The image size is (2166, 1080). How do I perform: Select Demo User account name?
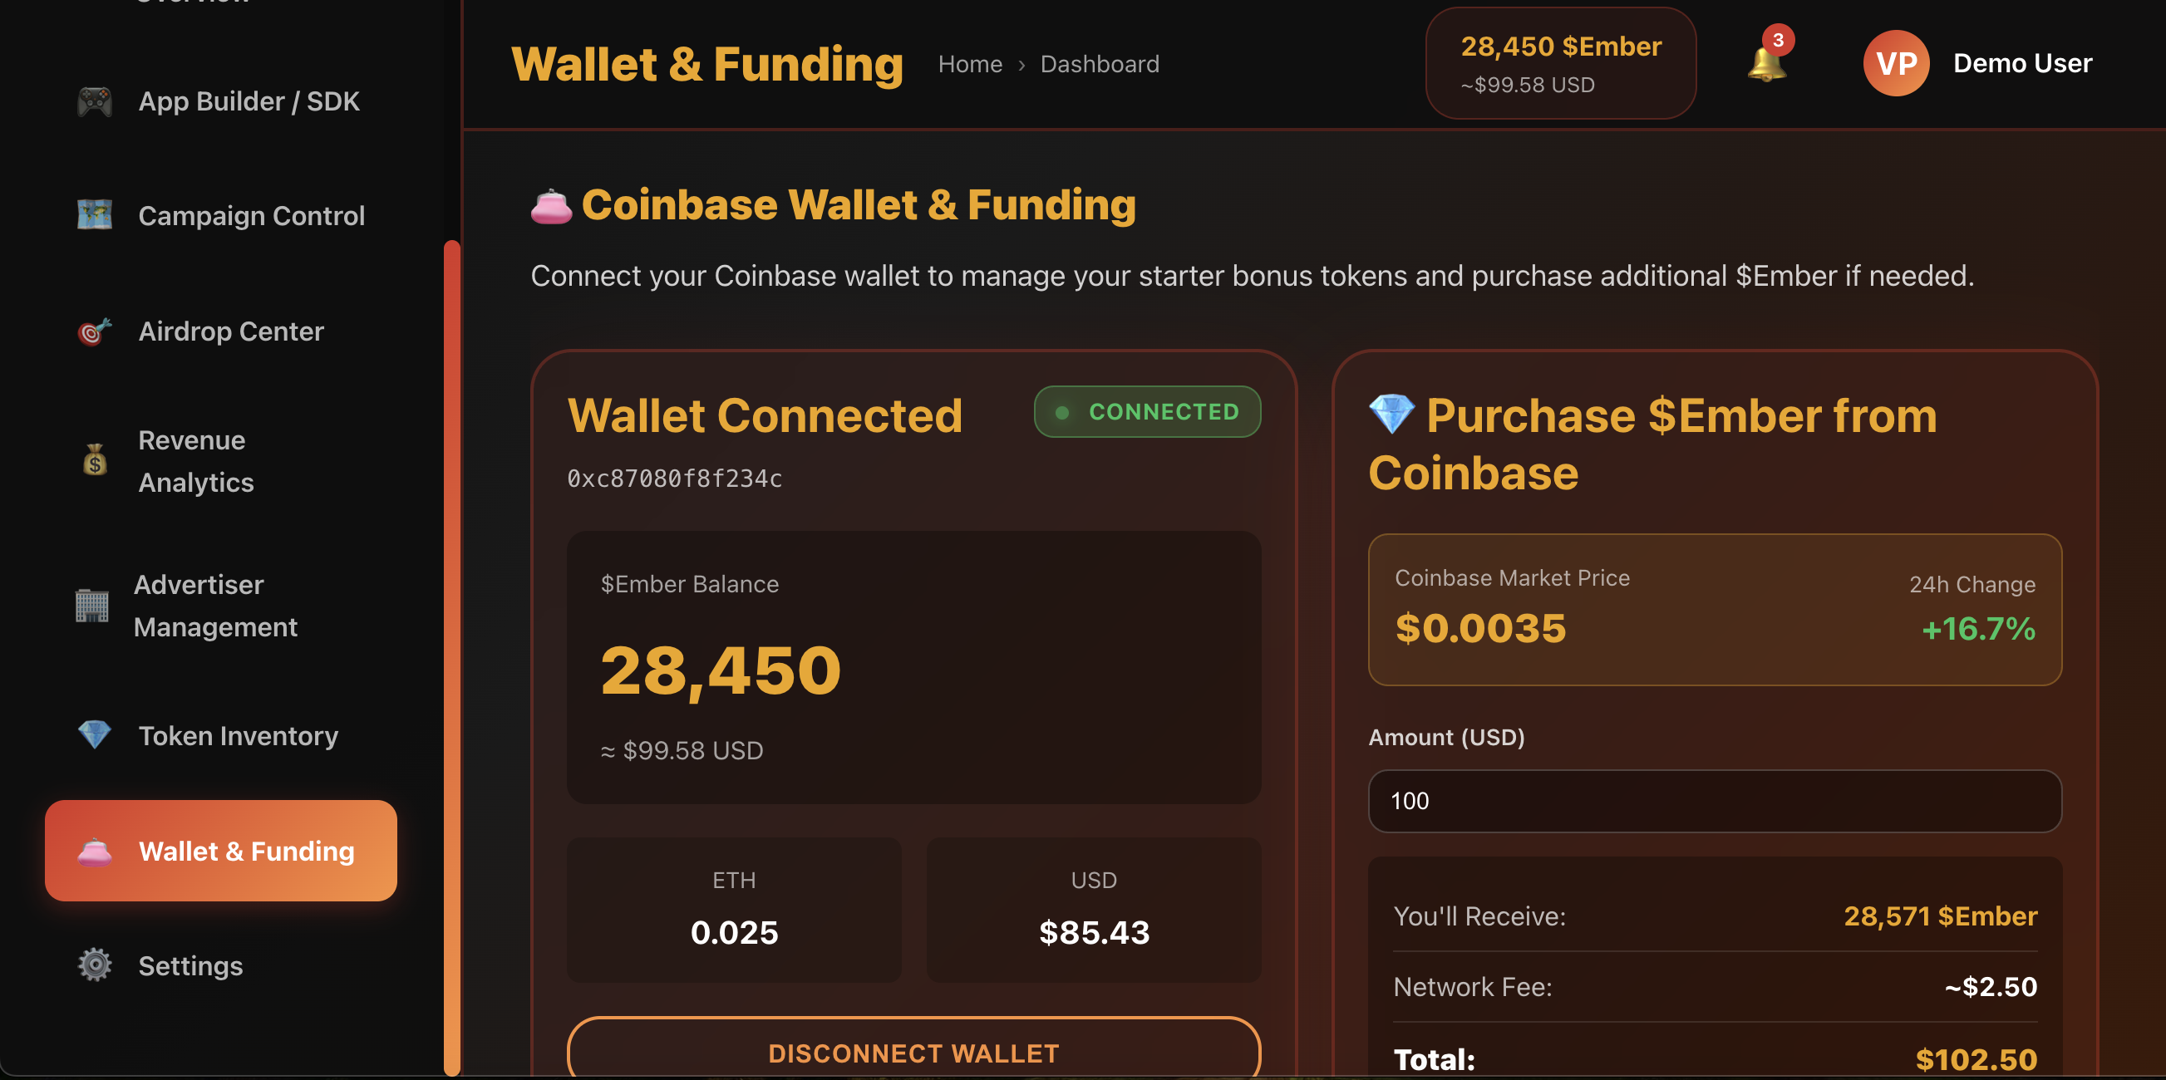click(x=2021, y=63)
